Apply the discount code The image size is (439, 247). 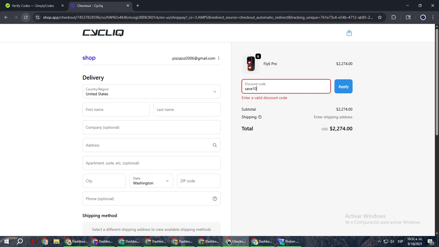click(x=343, y=86)
